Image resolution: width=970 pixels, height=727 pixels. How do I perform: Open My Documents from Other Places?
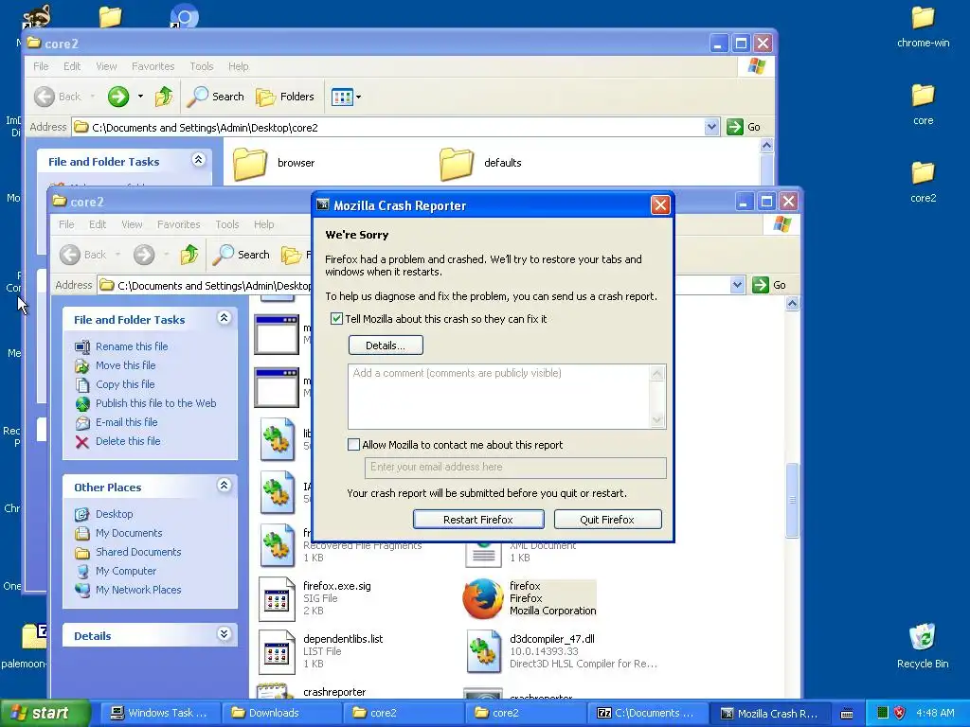[129, 533]
